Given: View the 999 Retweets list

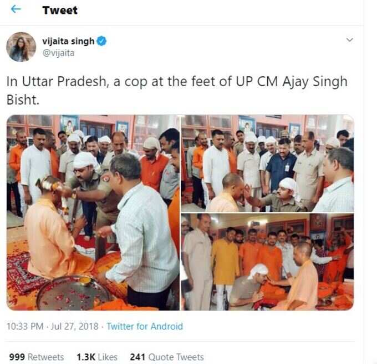Looking at the screenshot, I should (37, 357).
